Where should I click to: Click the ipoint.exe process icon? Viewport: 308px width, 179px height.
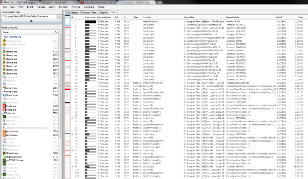pos(4,120)
